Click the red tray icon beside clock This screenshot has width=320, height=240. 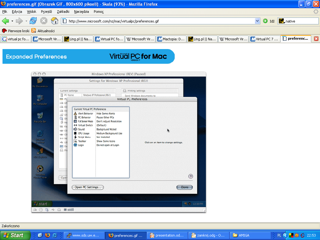302,235
